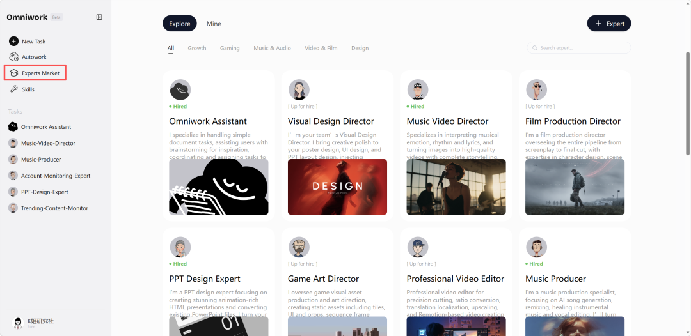Viewport: 691px width, 336px height.
Task: Click the Visual Design Director card title
Action: [331, 121]
